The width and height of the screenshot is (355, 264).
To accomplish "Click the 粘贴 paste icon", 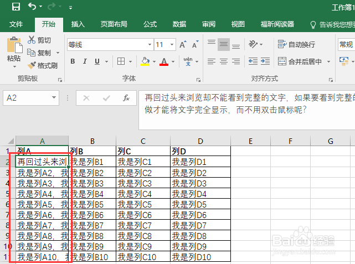I will 14,45.
